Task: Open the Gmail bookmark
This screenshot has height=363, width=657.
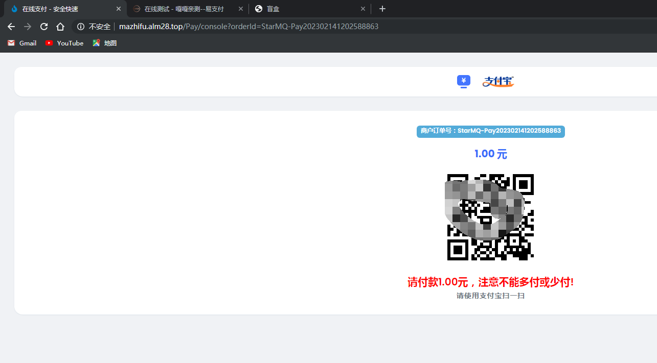Action: 22,43
